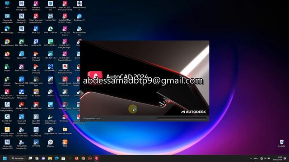The height and width of the screenshot is (162, 289).
Task: Select the SketchUp Pro 2022 shortcut
Action: click(x=50, y=6)
